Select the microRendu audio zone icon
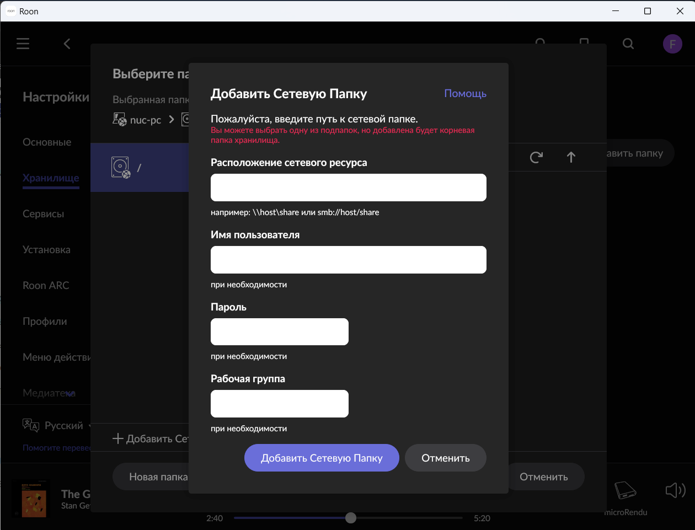Image resolution: width=695 pixels, height=530 pixels. point(625,490)
